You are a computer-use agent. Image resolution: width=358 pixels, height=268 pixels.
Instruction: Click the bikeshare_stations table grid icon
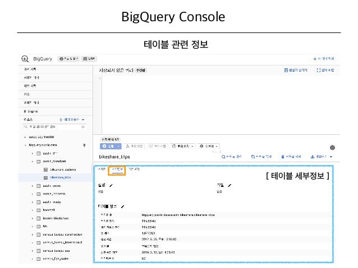click(45, 170)
